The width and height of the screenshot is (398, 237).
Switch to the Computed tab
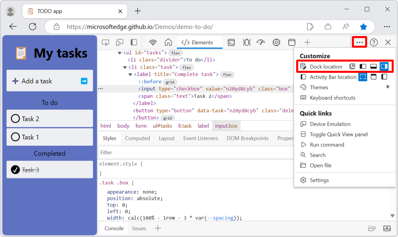click(x=137, y=138)
